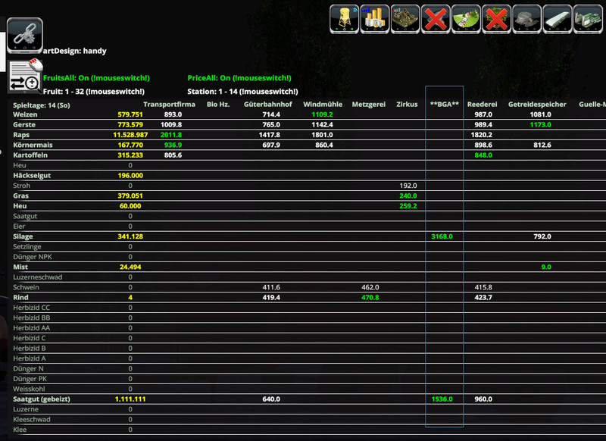Select the gray bunker dome icon

point(527,19)
